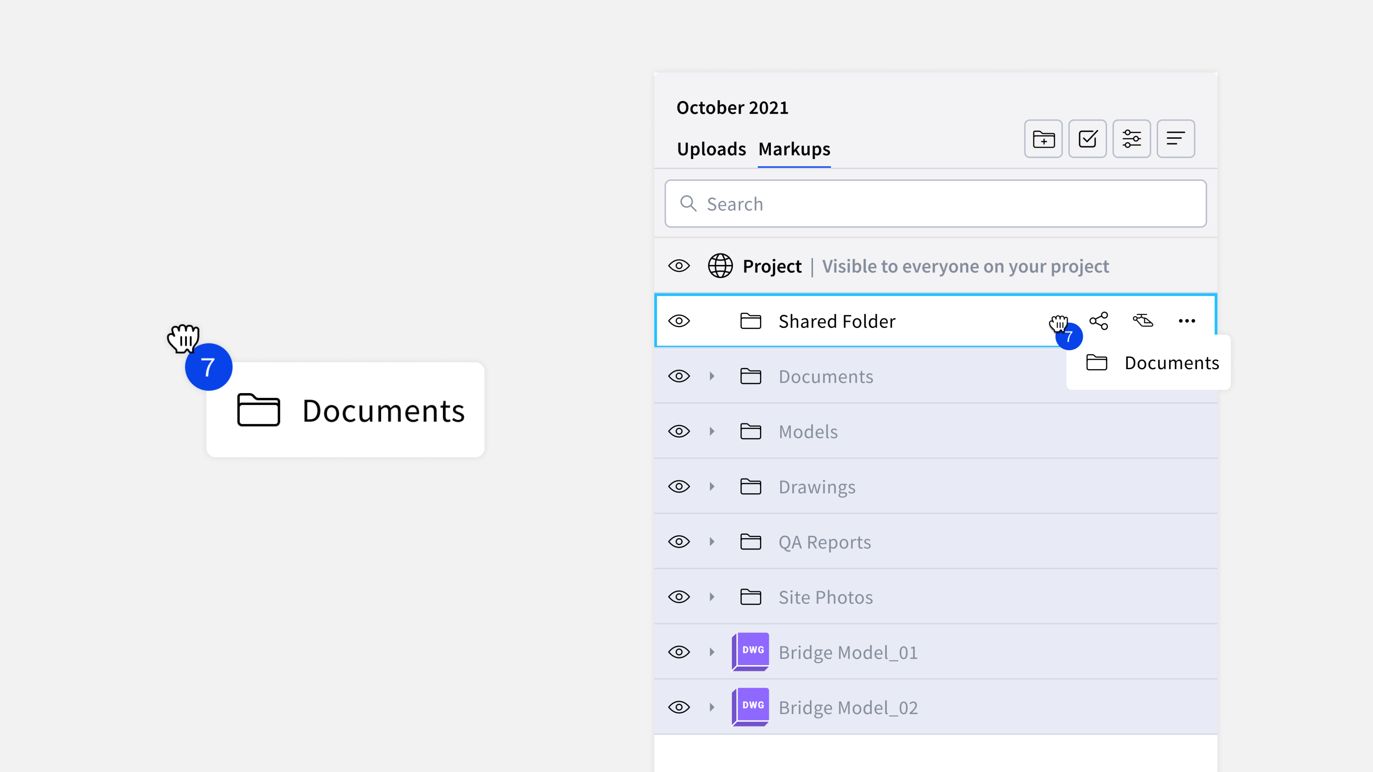Toggle Bridge Model_02 visibility eye
This screenshot has width=1373, height=772.
point(679,707)
